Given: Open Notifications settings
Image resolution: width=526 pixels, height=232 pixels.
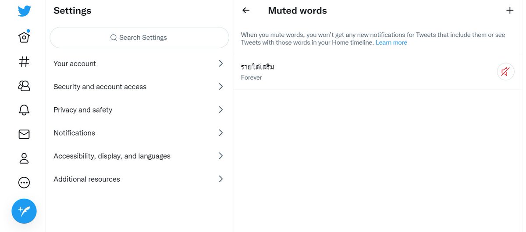Looking at the screenshot, I should click(x=139, y=133).
